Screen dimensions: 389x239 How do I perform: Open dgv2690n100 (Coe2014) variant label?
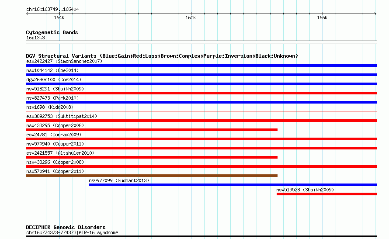coord(54,80)
